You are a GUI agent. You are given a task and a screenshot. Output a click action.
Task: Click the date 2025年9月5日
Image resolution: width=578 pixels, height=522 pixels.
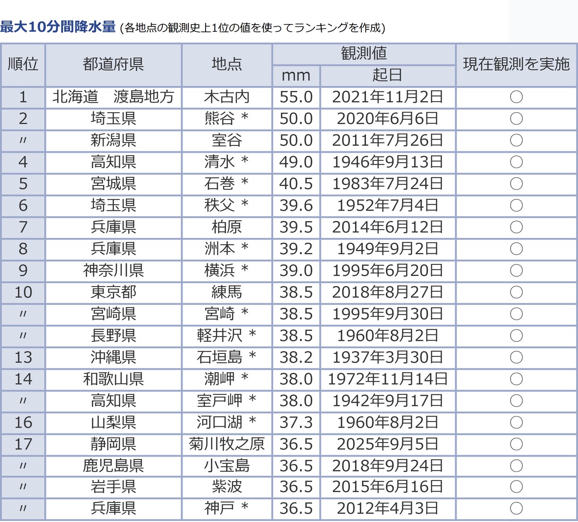click(x=388, y=444)
